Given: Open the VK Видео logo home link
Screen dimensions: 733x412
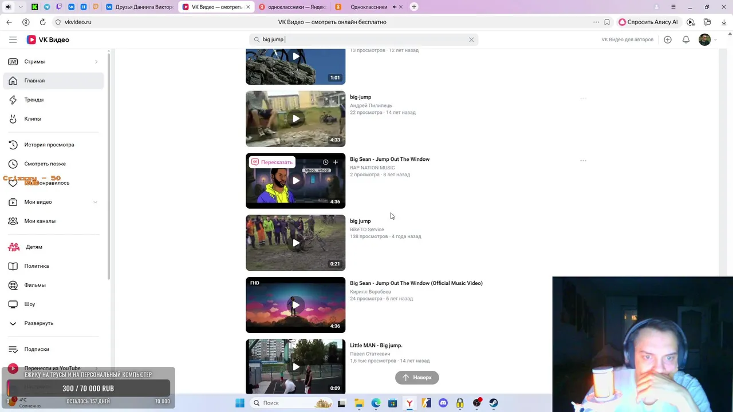Looking at the screenshot, I should pos(48,39).
